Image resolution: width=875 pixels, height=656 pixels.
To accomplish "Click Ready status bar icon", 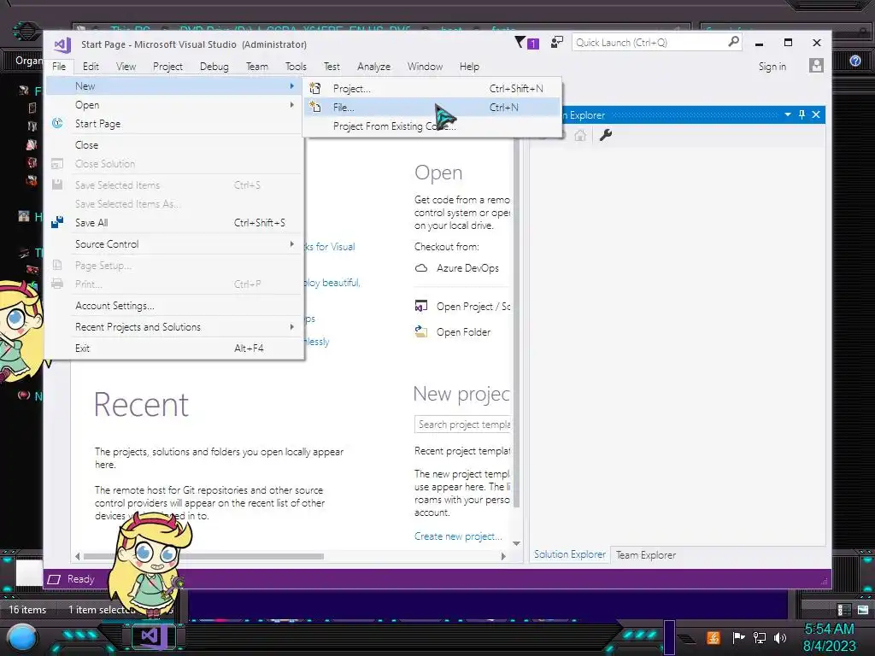I will coord(54,579).
